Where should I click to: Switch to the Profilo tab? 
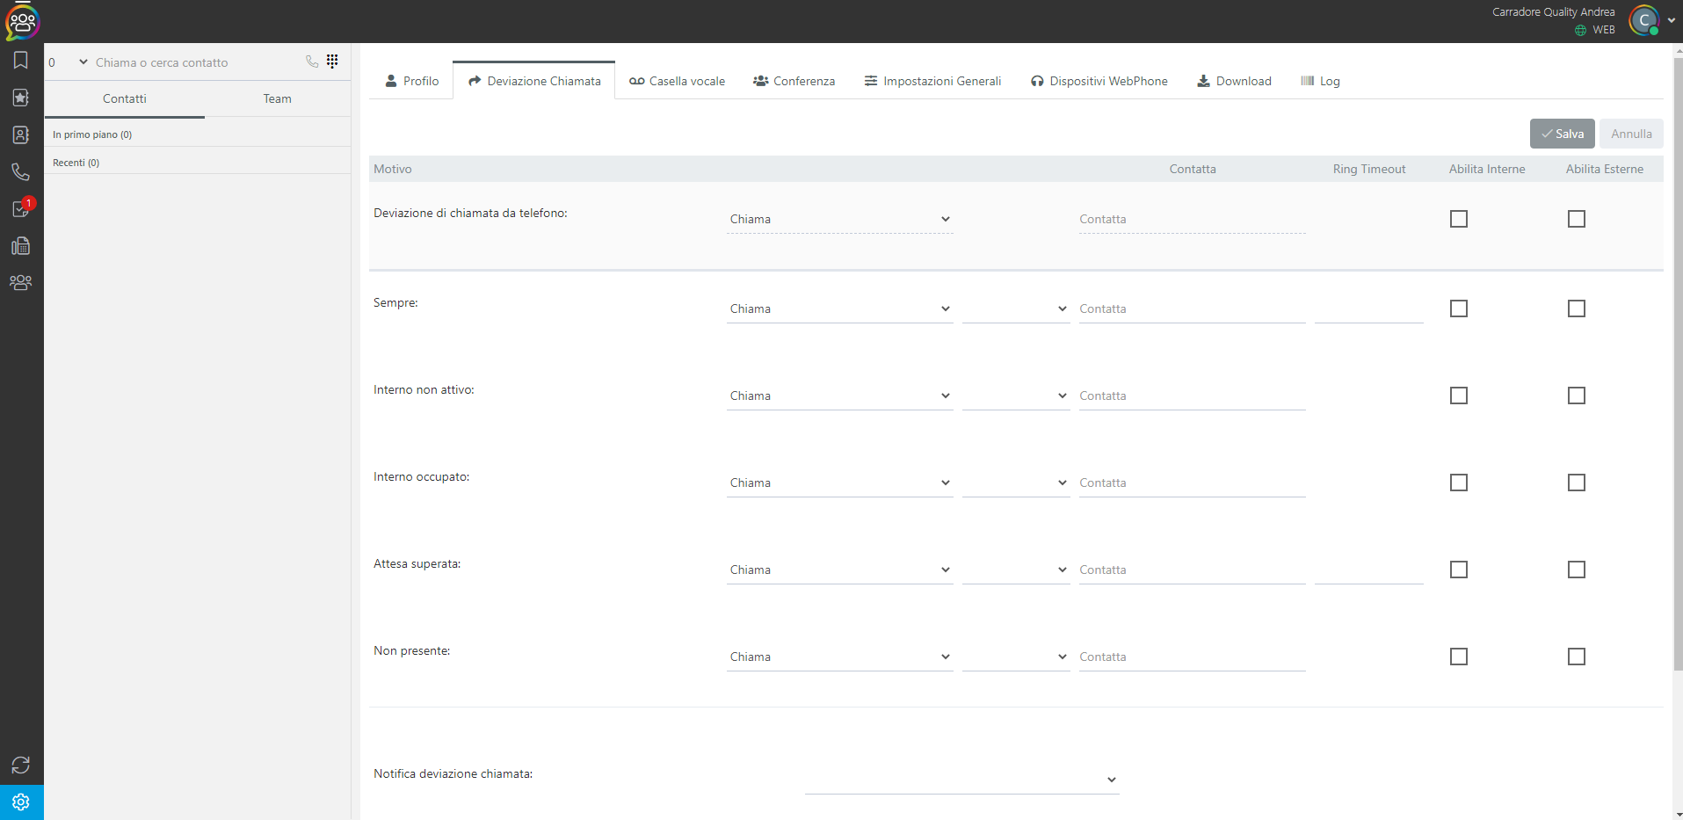[412, 81]
